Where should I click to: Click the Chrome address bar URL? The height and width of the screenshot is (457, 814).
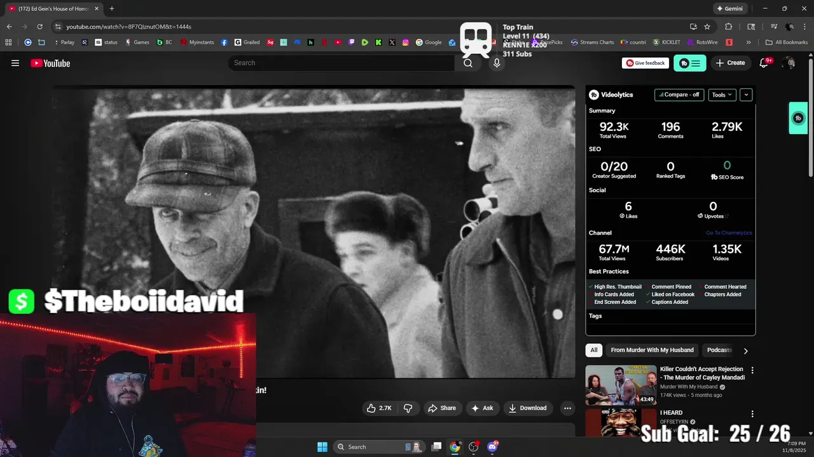click(129, 27)
